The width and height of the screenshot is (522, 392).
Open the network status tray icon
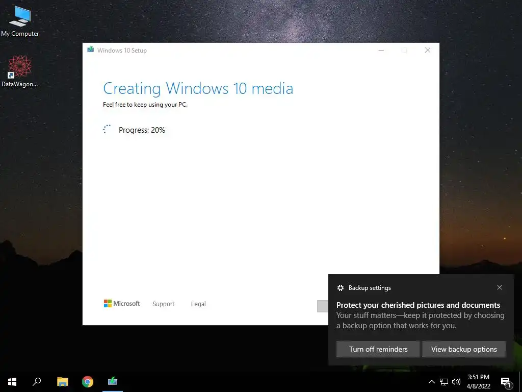444,382
